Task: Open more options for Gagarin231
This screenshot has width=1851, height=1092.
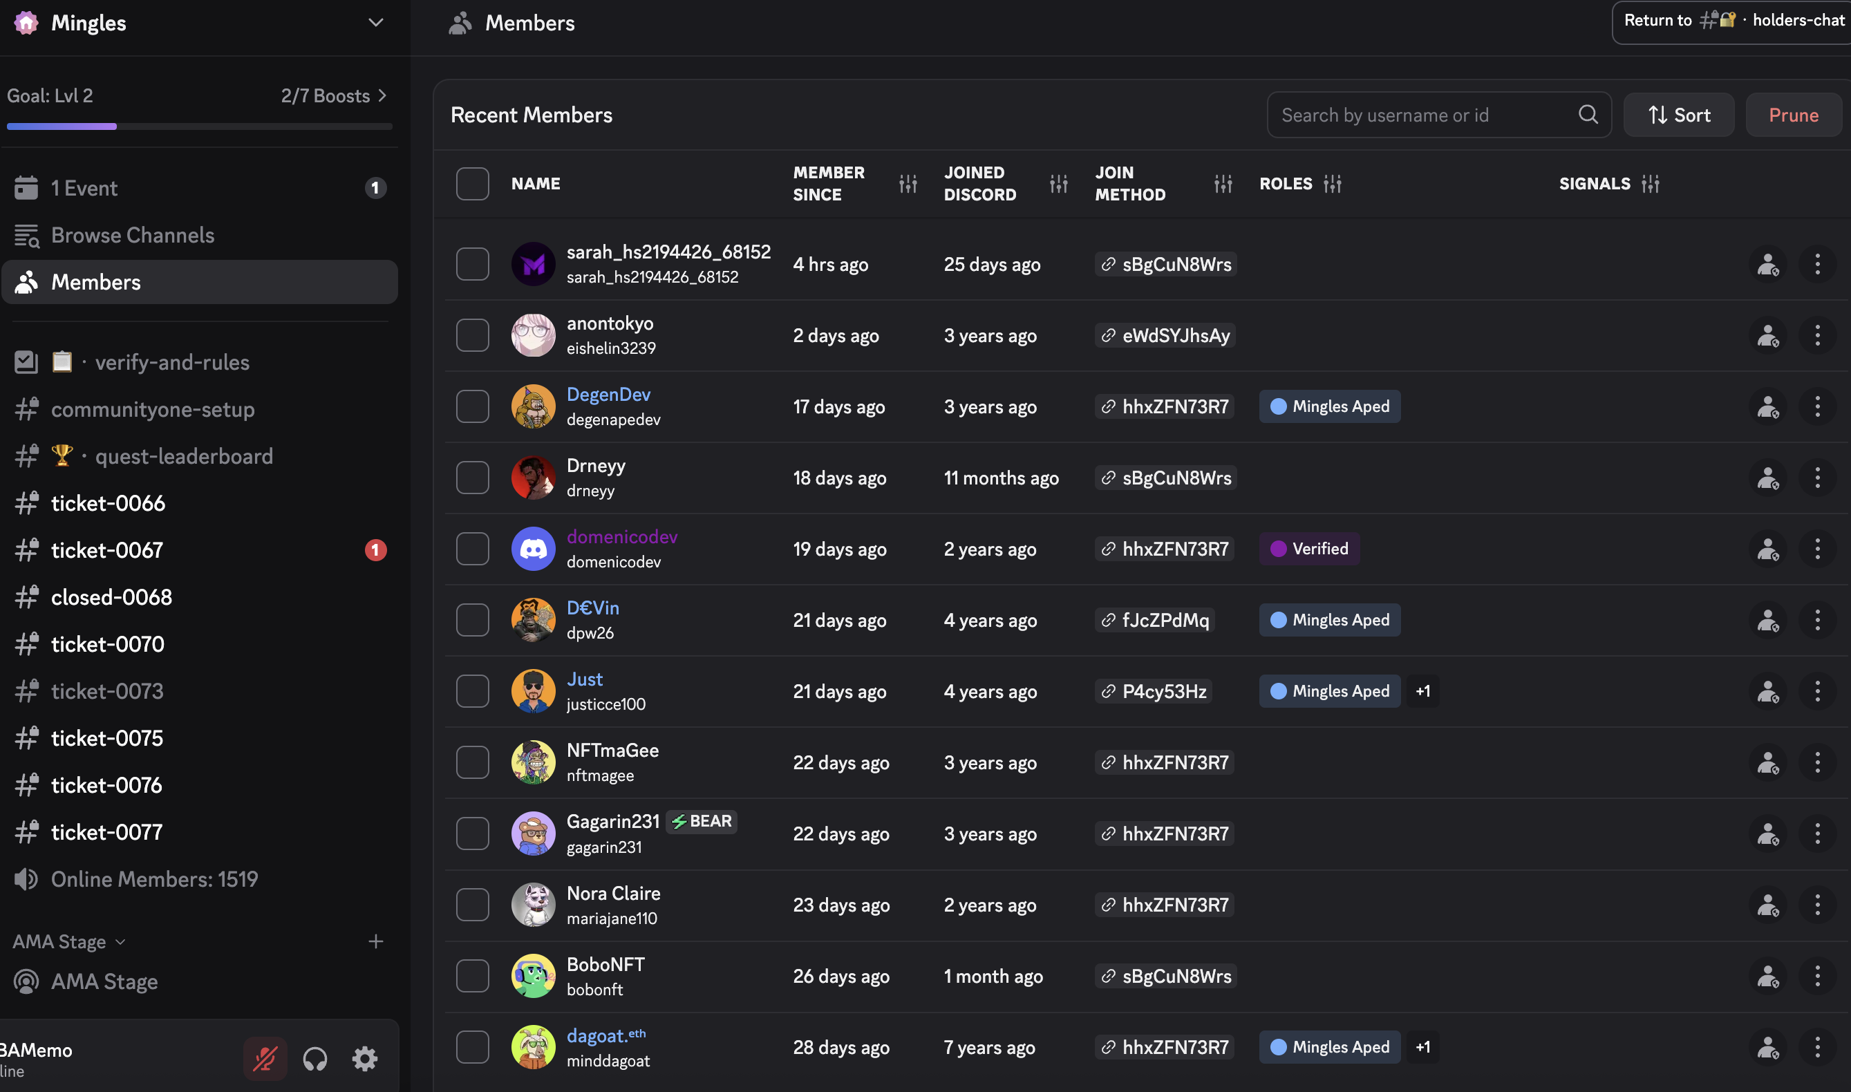Action: [x=1817, y=834]
